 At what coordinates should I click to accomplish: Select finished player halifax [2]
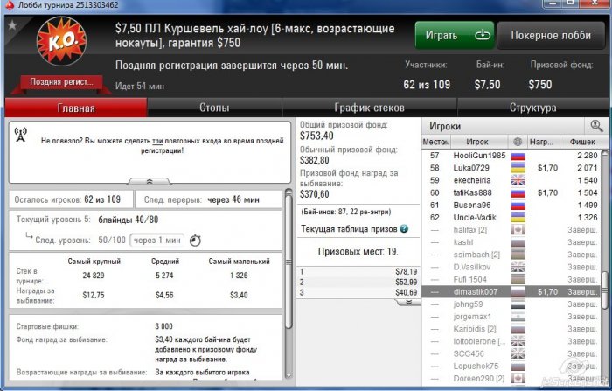[x=511, y=230]
